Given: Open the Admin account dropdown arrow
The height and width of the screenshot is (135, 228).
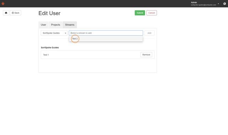Looking at the screenshot, I should pos(218,4).
